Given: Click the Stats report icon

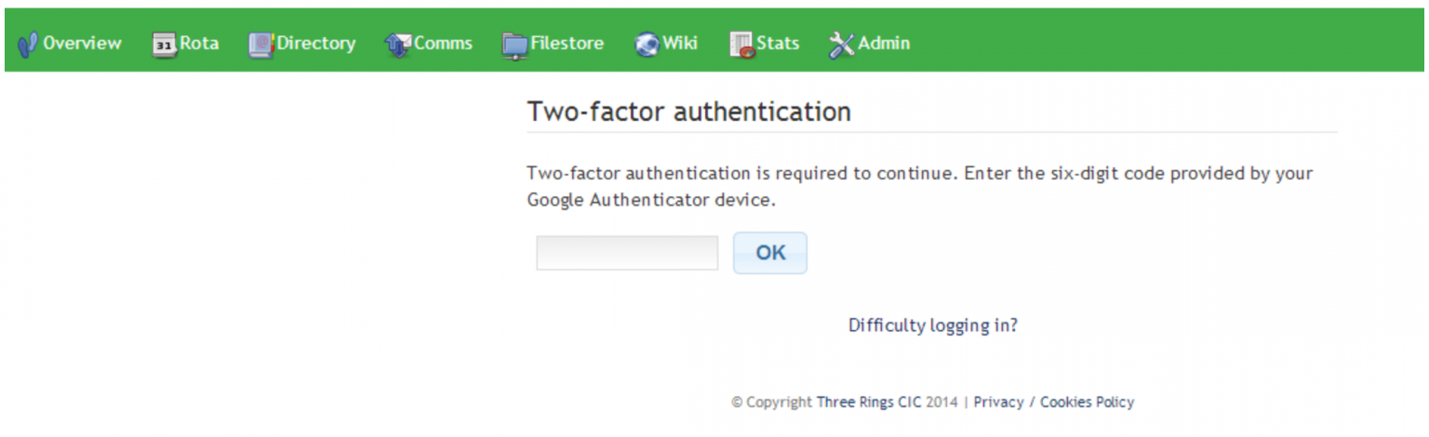Looking at the screenshot, I should [741, 45].
